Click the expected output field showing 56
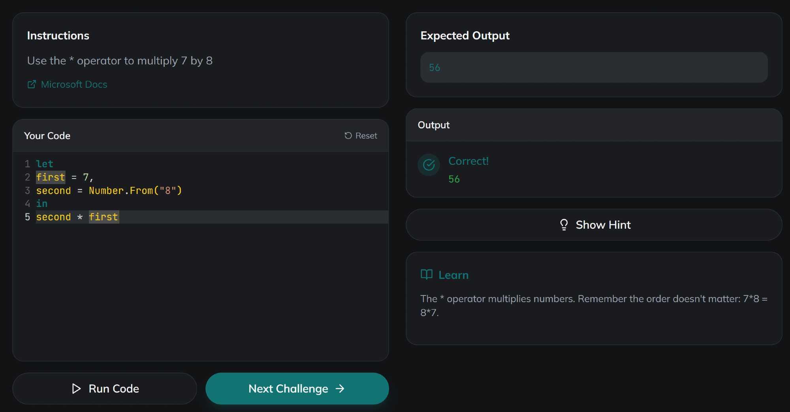Screen dimensions: 790x412 coord(594,68)
